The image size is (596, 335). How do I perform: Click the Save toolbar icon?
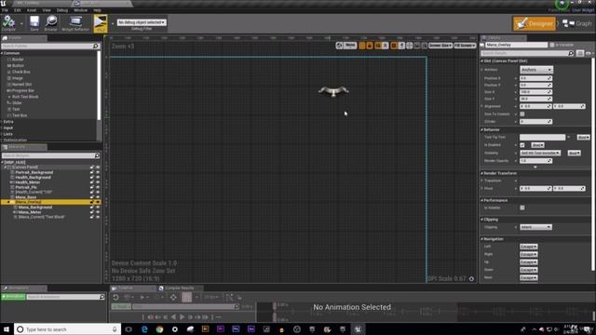tap(34, 23)
